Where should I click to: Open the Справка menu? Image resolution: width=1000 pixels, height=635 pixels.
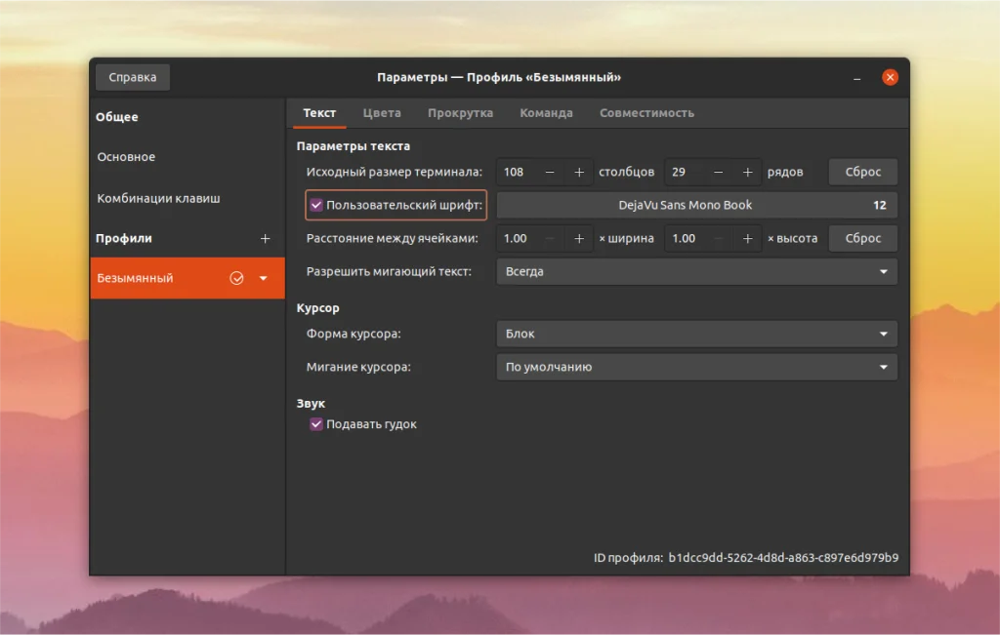coord(131,76)
